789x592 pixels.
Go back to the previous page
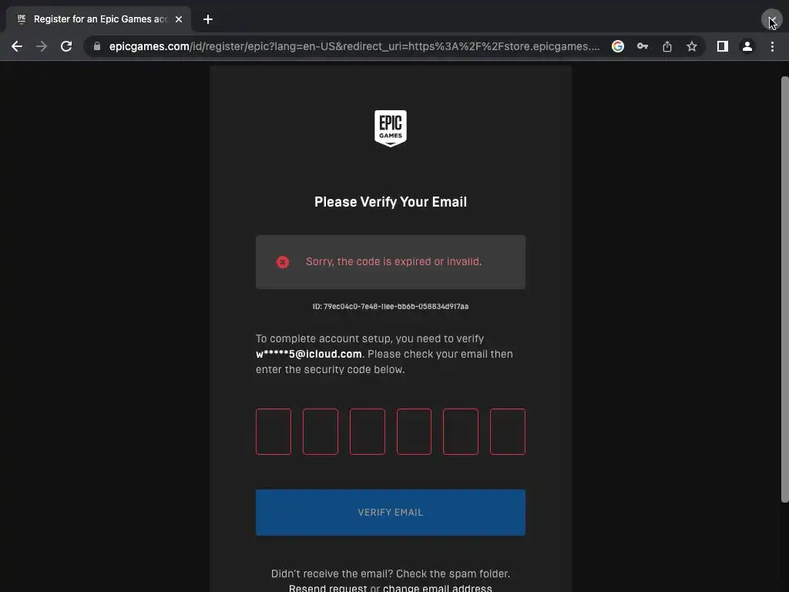tap(17, 46)
